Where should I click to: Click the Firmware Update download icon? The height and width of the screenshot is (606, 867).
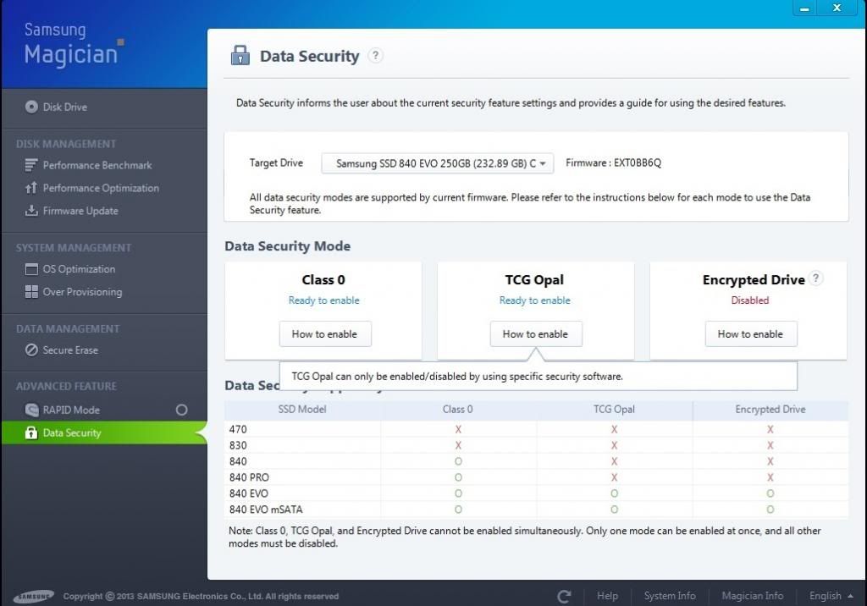tap(31, 211)
